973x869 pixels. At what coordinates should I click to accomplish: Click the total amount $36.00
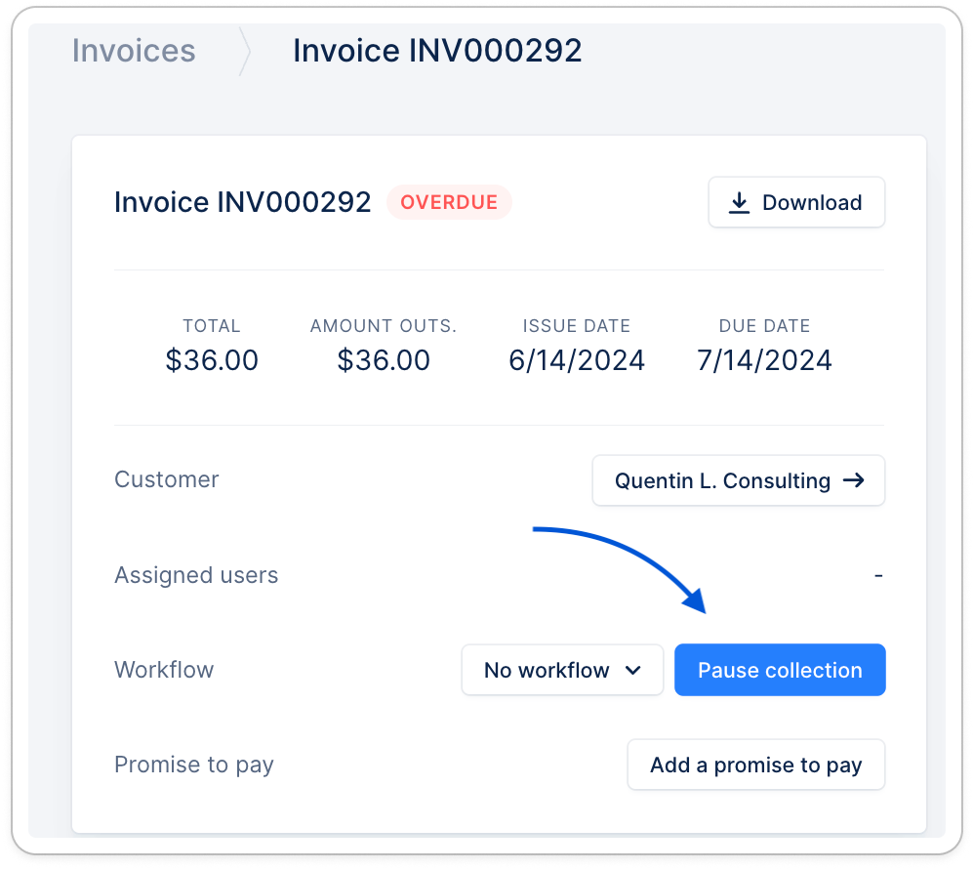coord(212,360)
